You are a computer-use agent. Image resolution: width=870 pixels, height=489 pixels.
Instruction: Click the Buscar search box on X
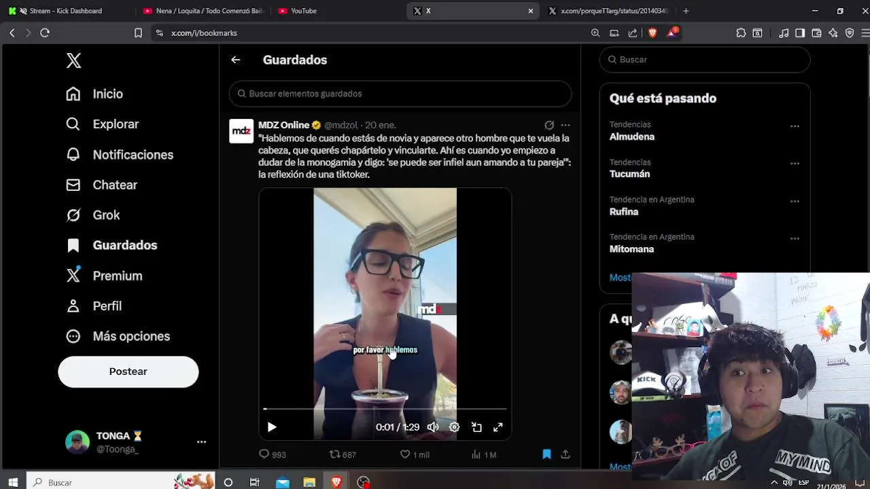coord(705,60)
